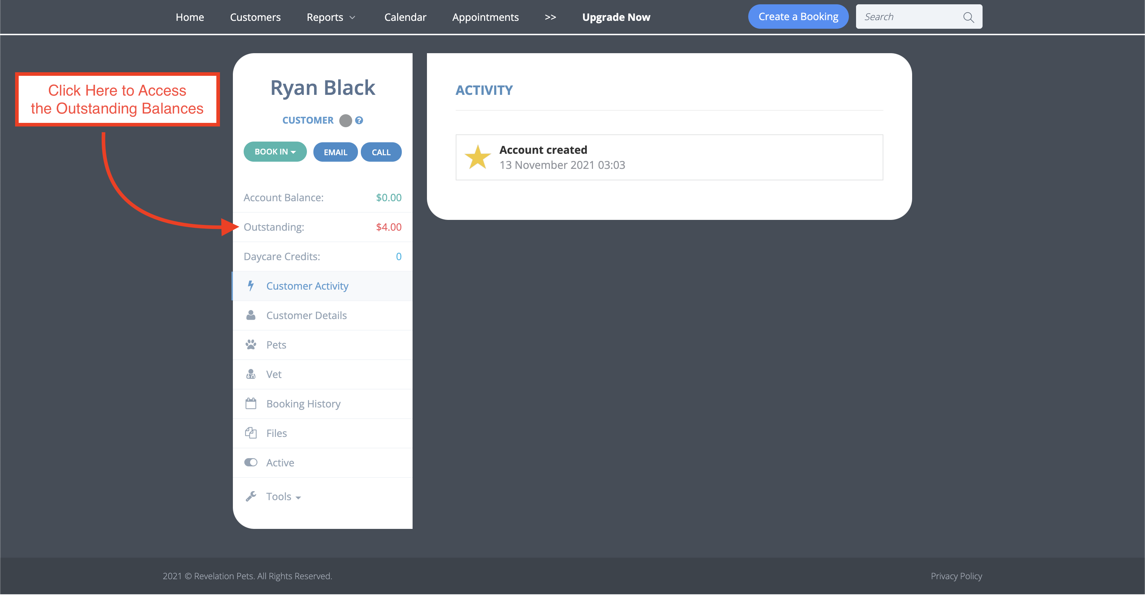Click the star icon on Account created
Viewport: 1145px width, 595px height.
tap(478, 157)
